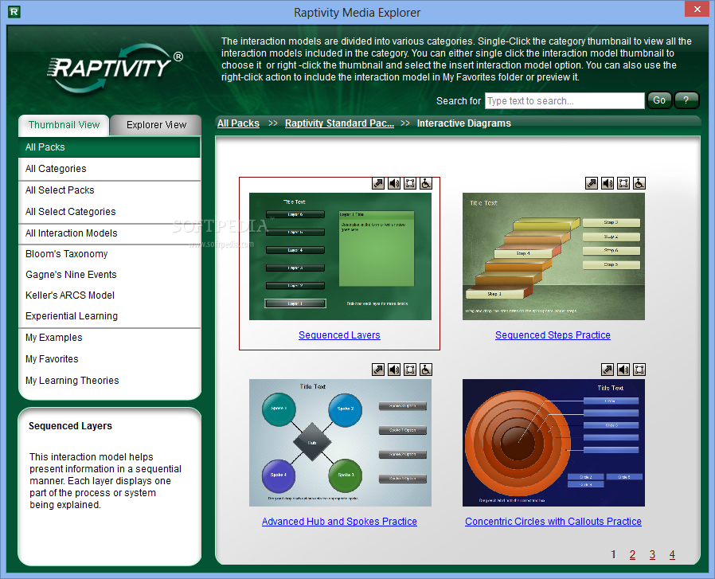Click the frame icon above Sequenced Layers

[x=410, y=183]
